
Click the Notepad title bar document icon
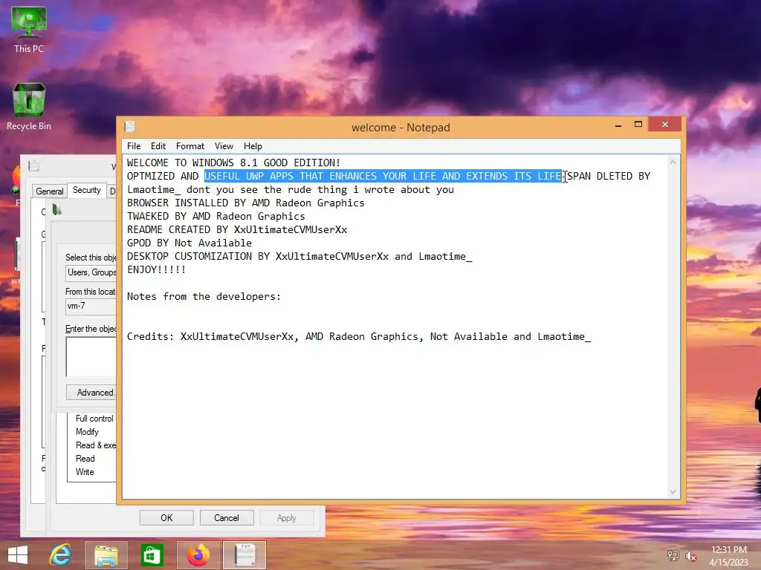[129, 127]
